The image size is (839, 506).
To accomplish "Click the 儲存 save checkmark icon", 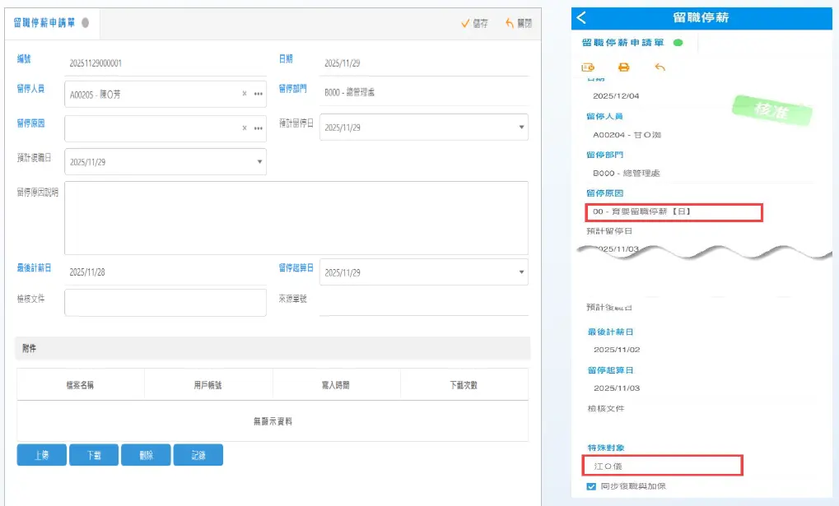I will pos(465,23).
